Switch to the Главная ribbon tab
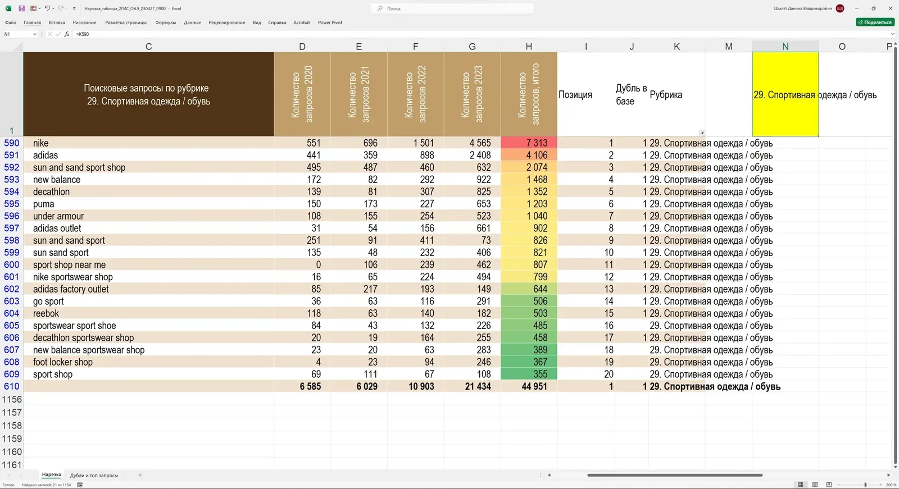The width and height of the screenshot is (899, 489). tap(33, 22)
